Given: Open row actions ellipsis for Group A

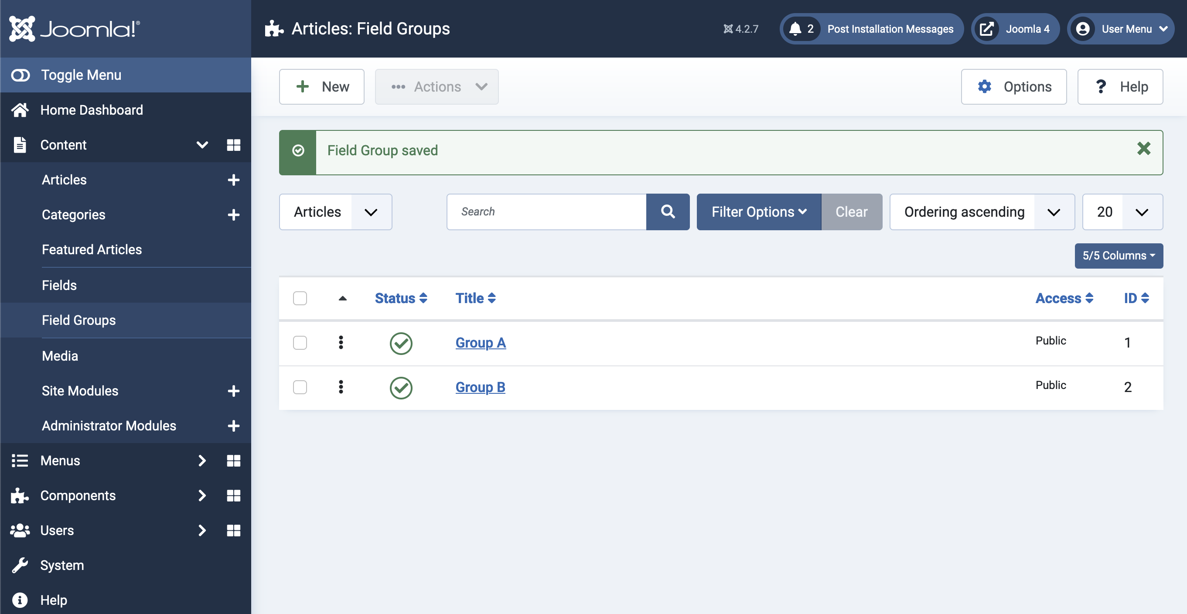Looking at the screenshot, I should 341,342.
